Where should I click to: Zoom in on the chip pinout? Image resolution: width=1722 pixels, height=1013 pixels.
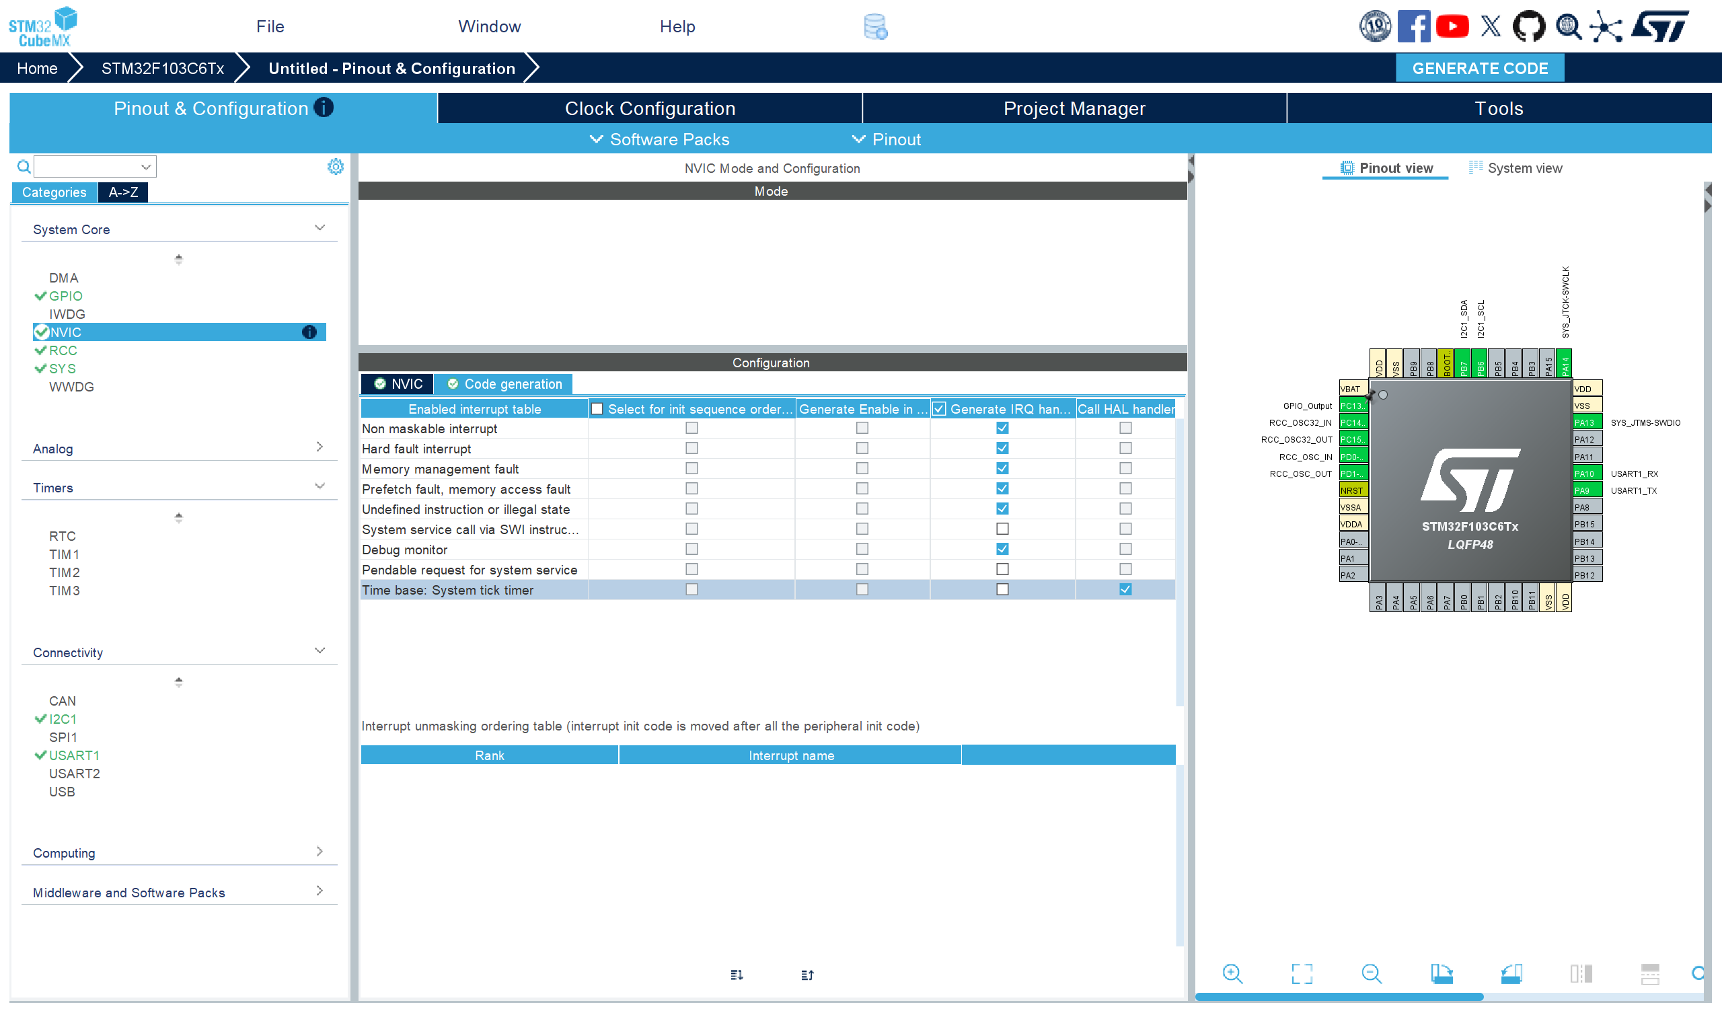click(1233, 973)
